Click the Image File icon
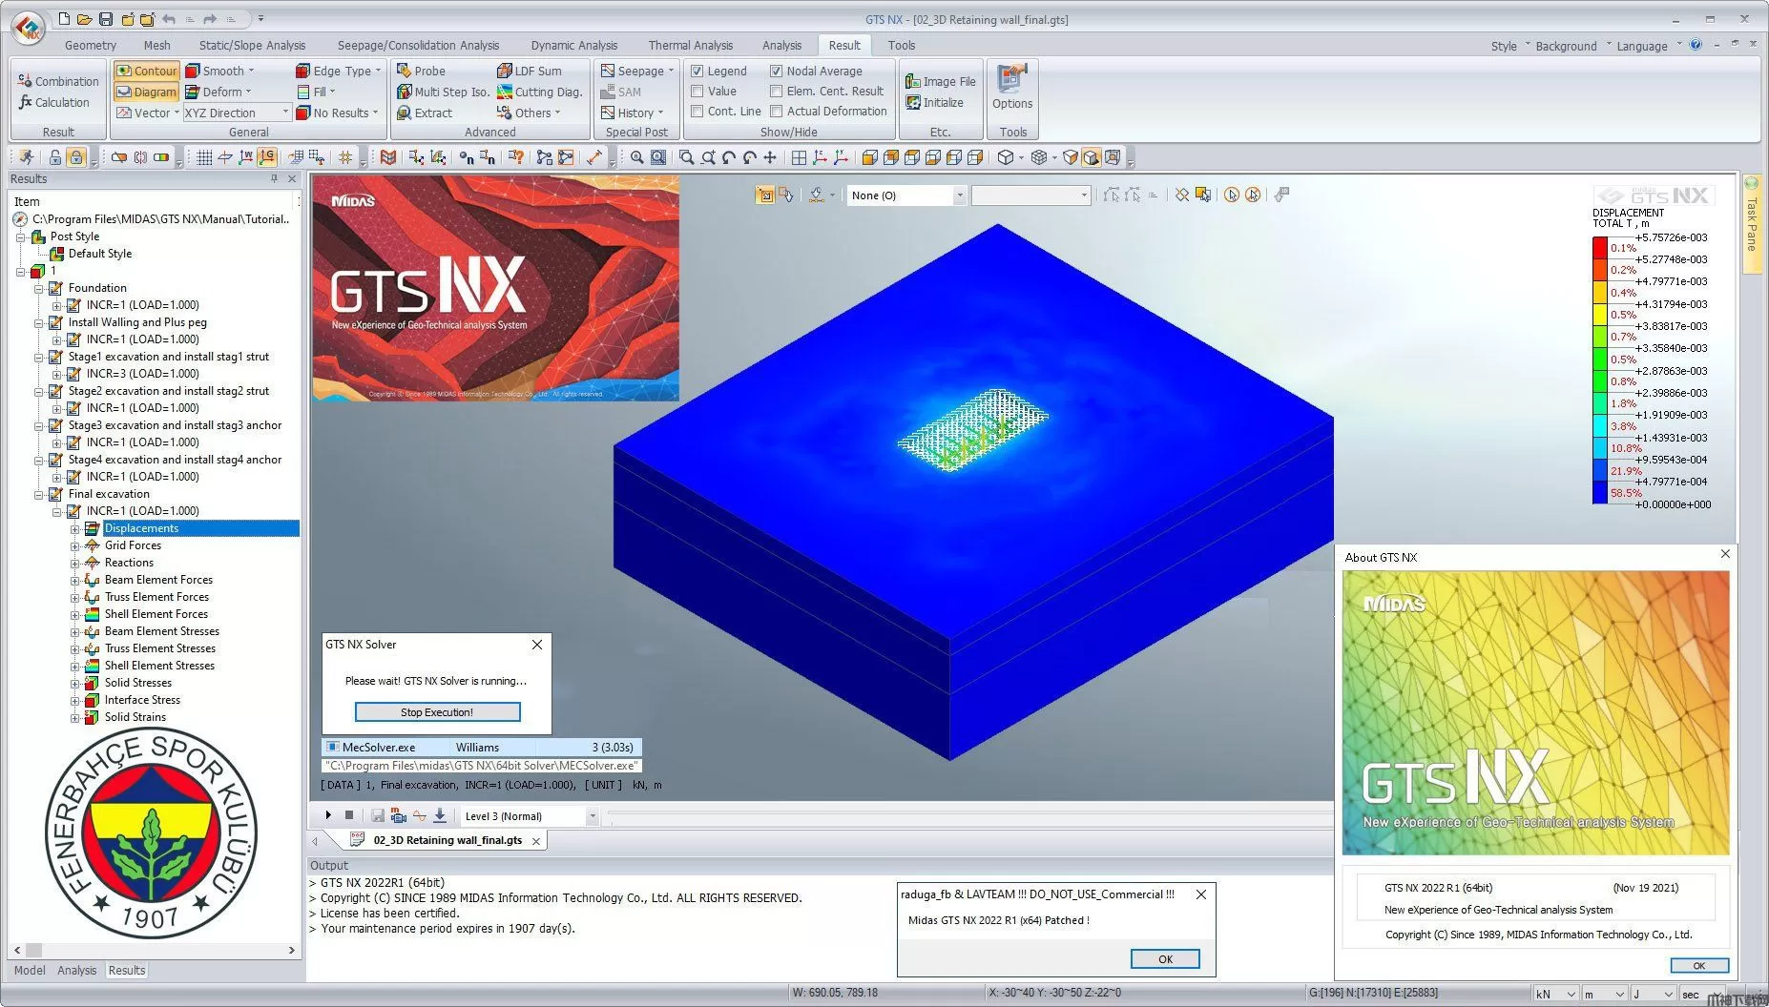The image size is (1769, 1007). click(913, 82)
